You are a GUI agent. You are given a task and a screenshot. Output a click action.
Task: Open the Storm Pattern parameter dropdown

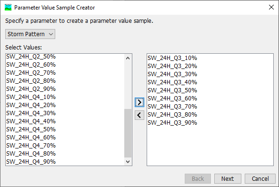[x=30, y=34]
